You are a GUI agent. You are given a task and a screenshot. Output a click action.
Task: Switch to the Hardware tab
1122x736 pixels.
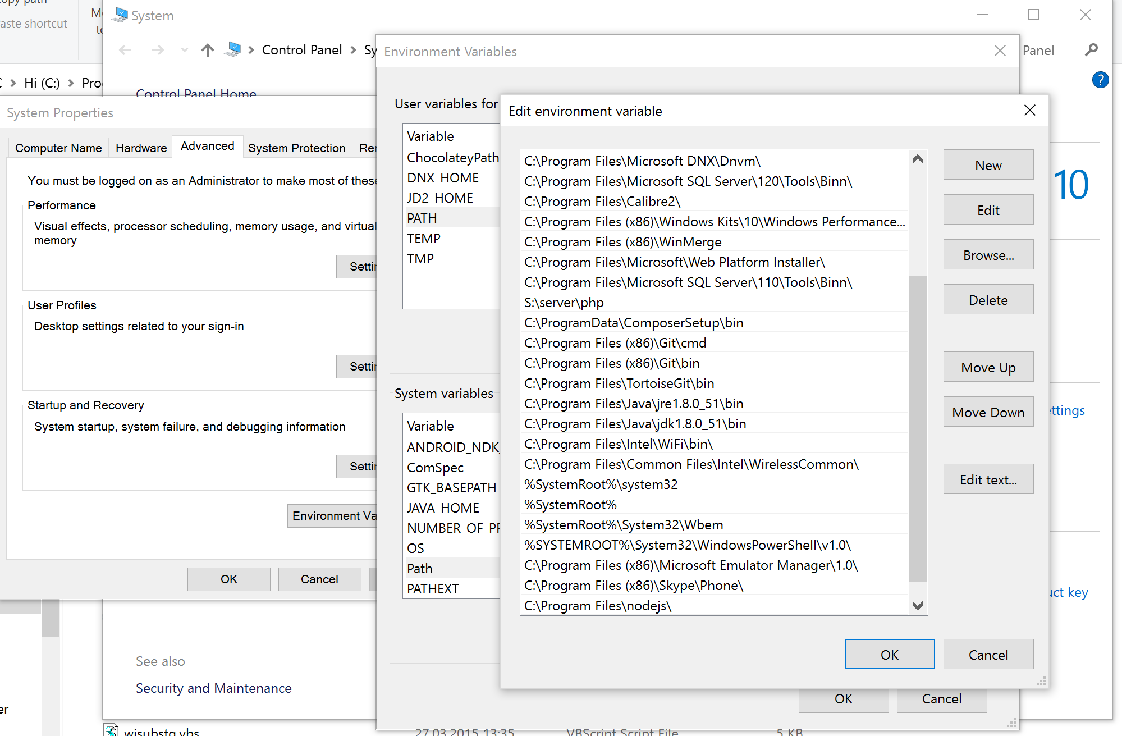tap(140, 148)
